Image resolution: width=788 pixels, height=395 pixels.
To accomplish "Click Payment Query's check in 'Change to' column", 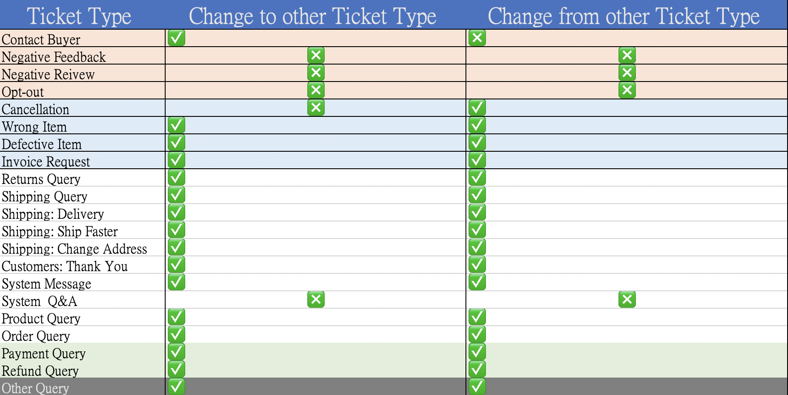I will 177,352.
